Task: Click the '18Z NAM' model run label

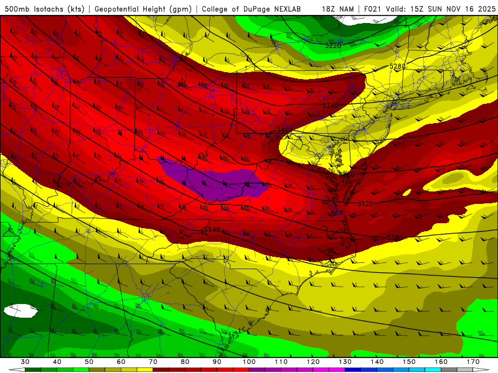Action: [338, 9]
